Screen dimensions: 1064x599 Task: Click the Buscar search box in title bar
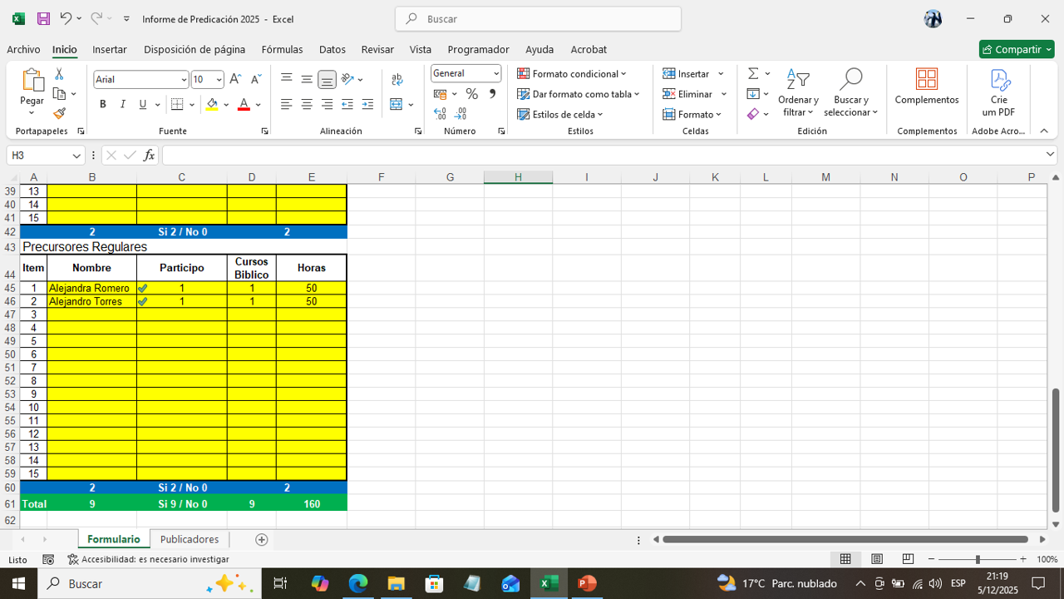point(538,18)
